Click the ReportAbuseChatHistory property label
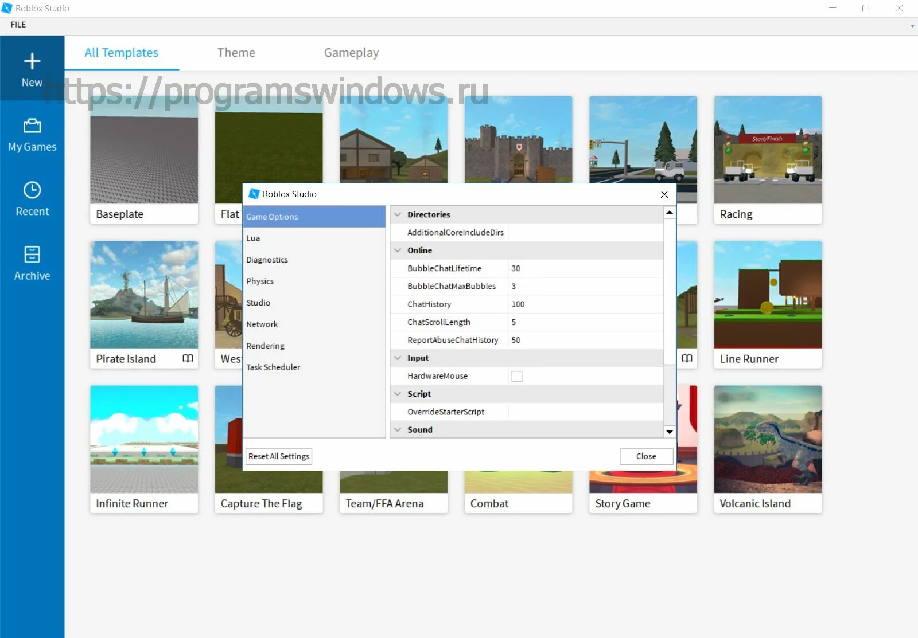 pos(453,340)
